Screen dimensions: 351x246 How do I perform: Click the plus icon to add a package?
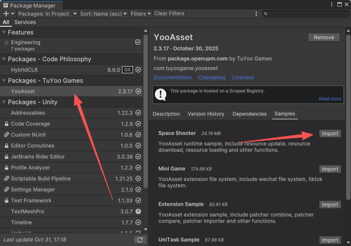[x=6, y=14]
